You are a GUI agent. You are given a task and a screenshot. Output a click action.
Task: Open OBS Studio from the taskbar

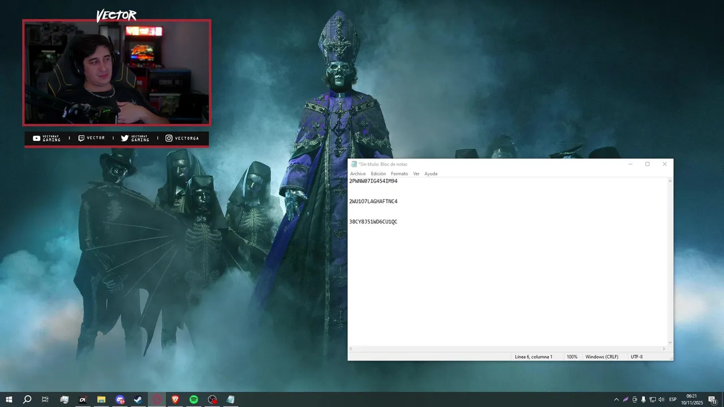coord(212,400)
